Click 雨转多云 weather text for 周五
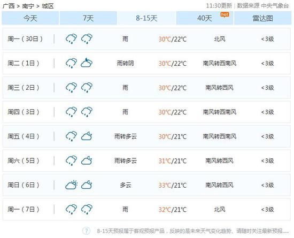This screenshot has height=238, width=294. click(126, 136)
